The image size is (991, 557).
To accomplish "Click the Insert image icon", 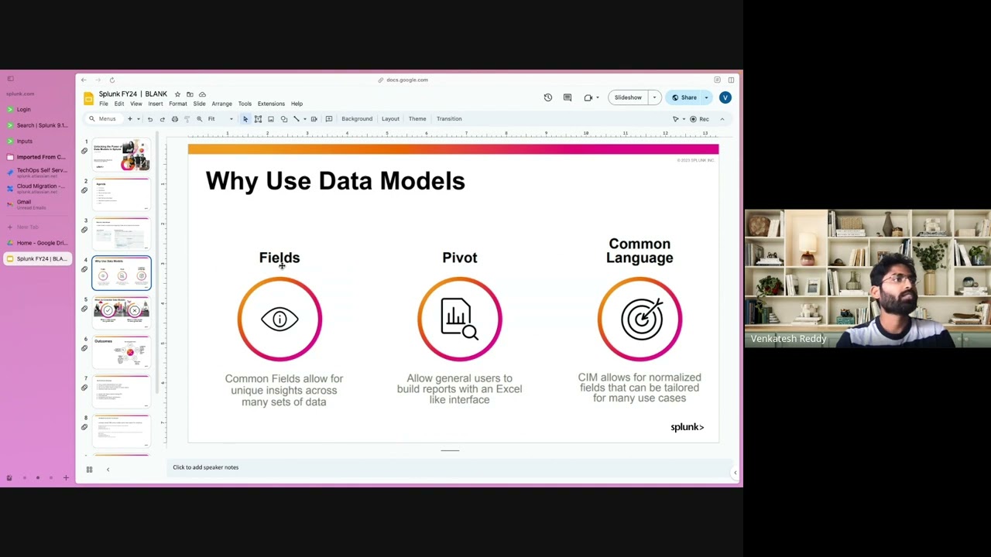I will (x=271, y=119).
